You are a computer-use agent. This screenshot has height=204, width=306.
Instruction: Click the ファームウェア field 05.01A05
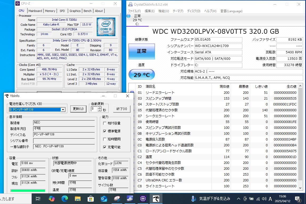(x=218, y=40)
